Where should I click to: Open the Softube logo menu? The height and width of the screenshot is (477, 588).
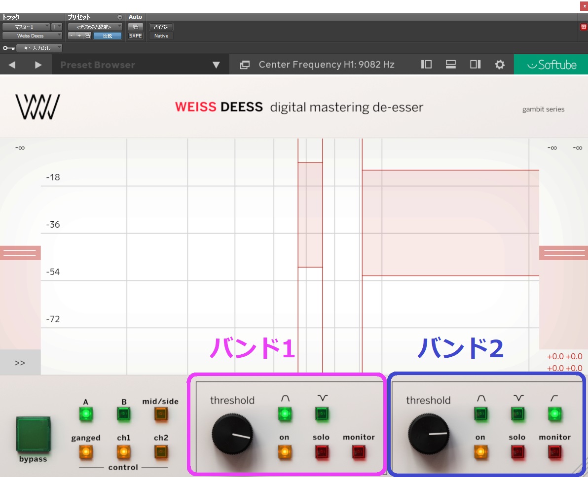pyautogui.click(x=551, y=64)
